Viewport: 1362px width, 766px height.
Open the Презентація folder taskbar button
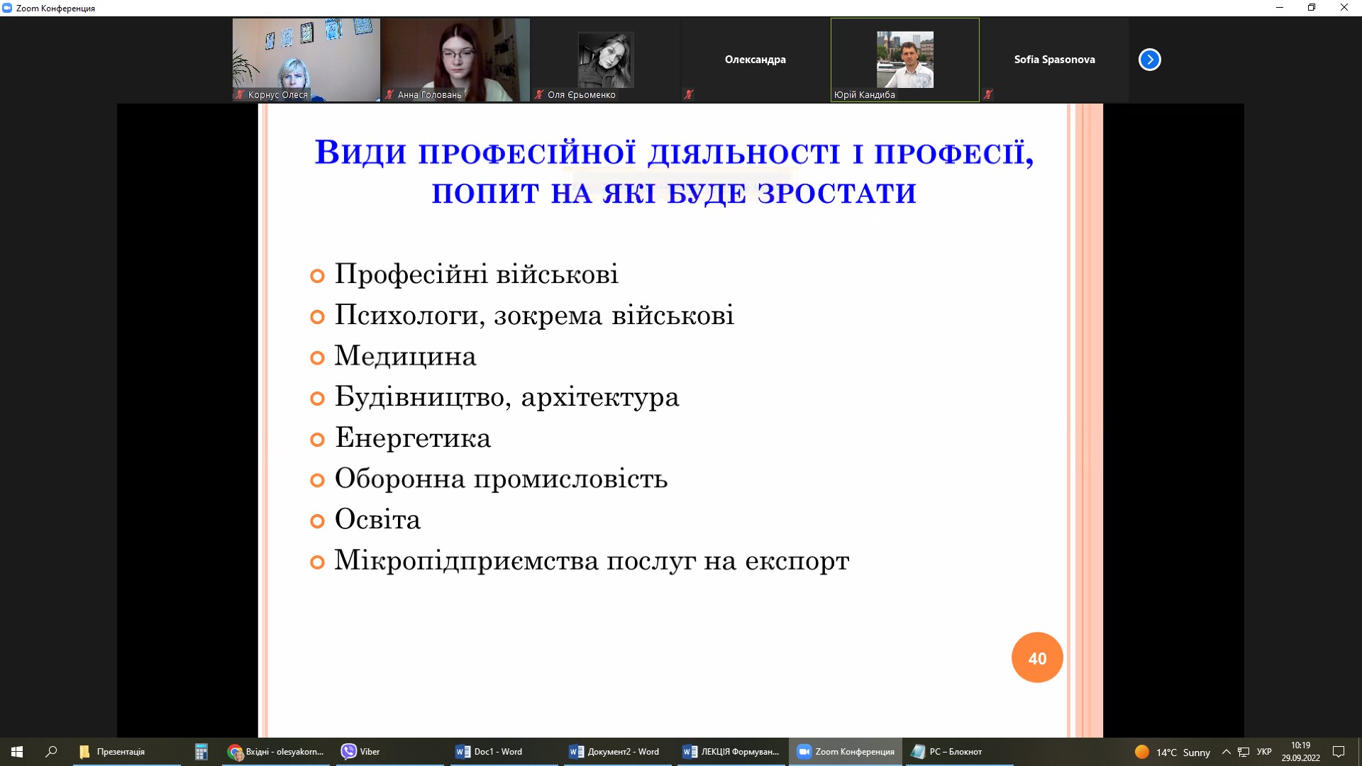point(113,752)
